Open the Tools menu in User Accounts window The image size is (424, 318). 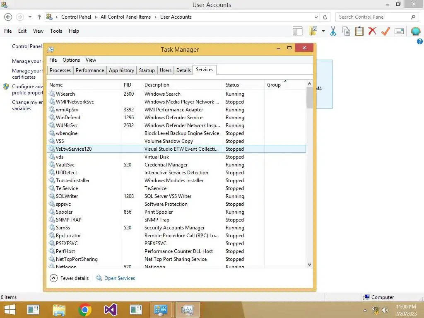56,31
